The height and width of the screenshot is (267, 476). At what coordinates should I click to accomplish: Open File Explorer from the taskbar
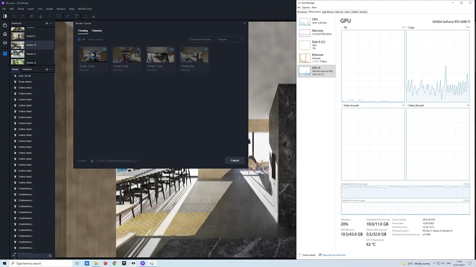click(x=96, y=263)
